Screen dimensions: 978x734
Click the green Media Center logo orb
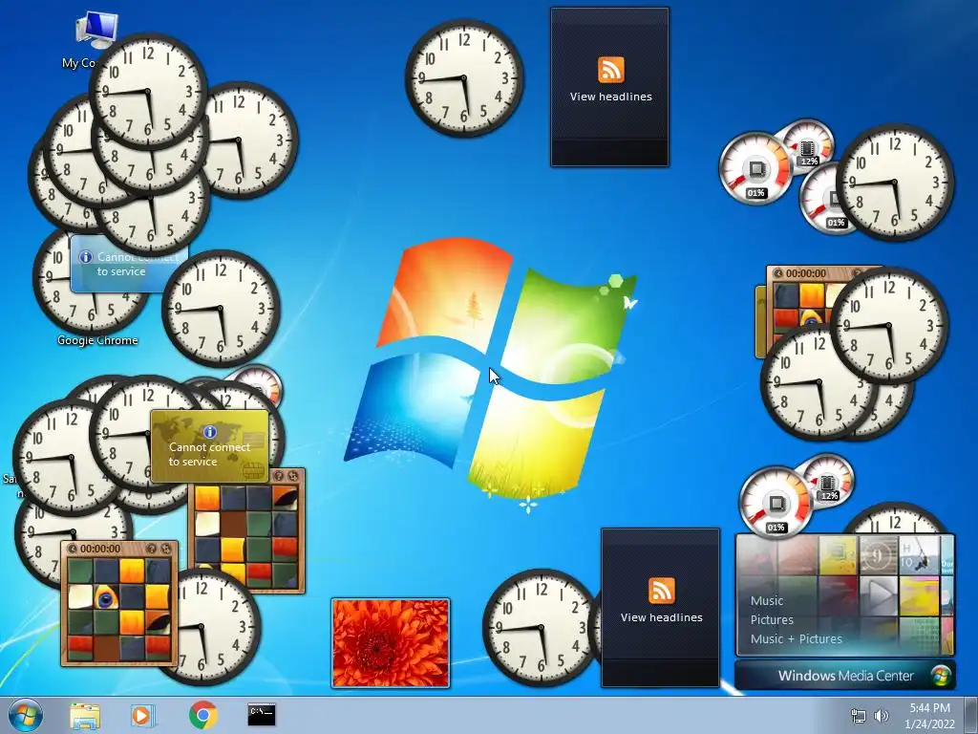(941, 676)
